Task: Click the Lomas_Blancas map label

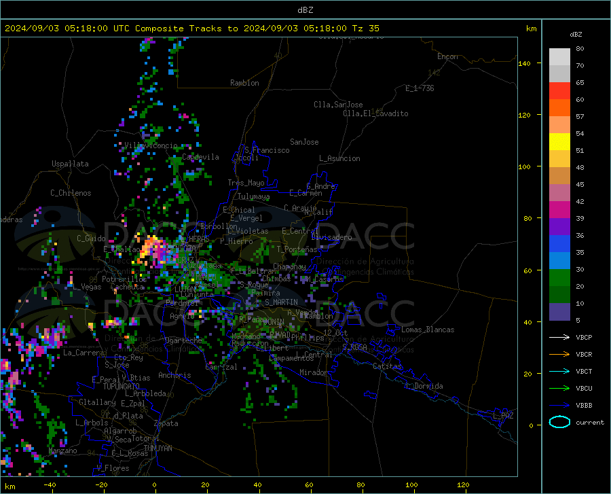Action: coord(428,330)
